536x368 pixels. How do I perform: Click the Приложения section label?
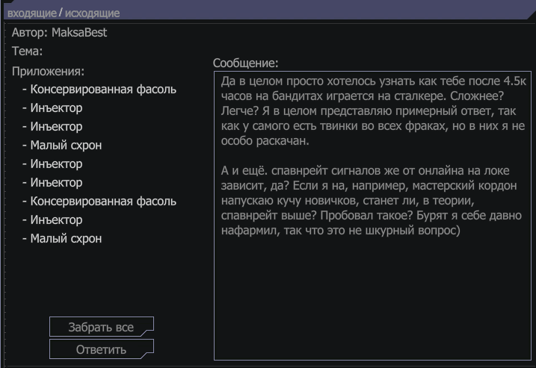click(49, 71)
